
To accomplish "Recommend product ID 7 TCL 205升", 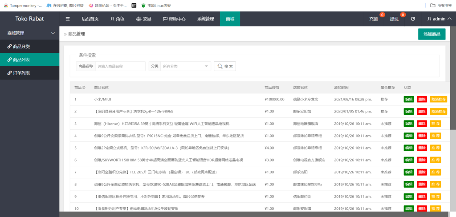I will tap(436, 172).
